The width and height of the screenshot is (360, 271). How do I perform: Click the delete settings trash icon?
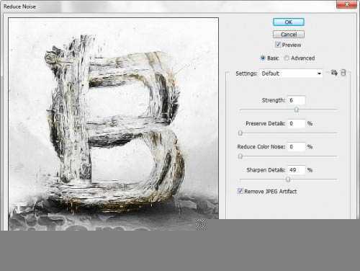343,73
